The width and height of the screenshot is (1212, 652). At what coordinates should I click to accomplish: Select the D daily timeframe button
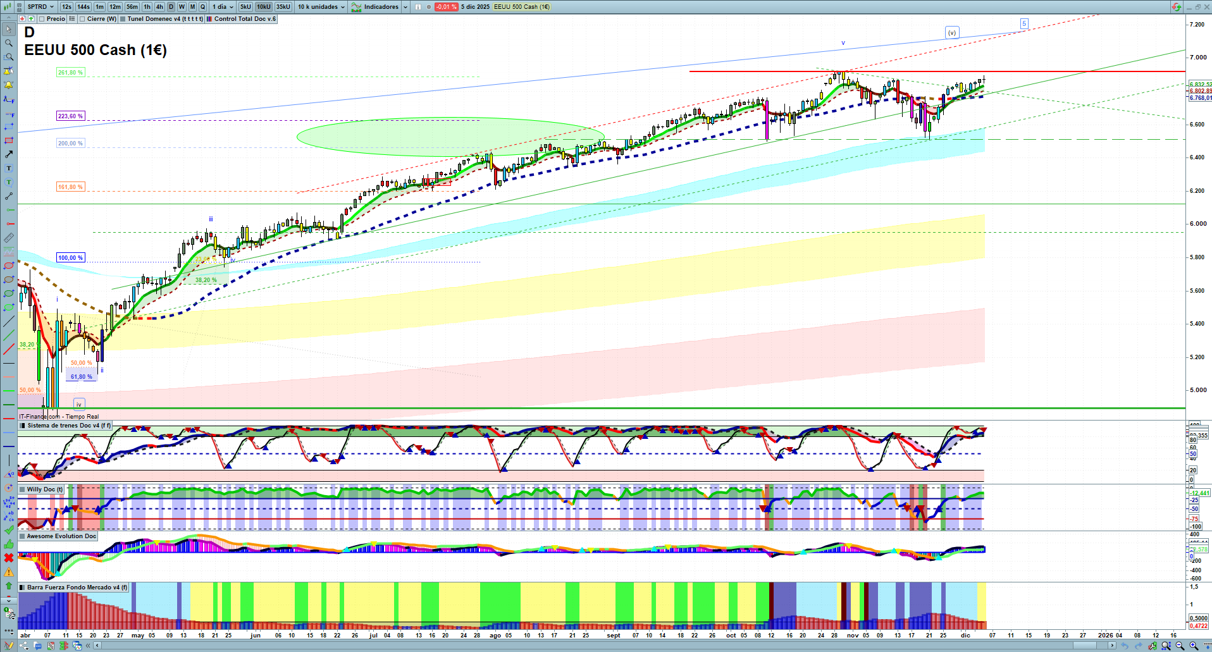171,7
